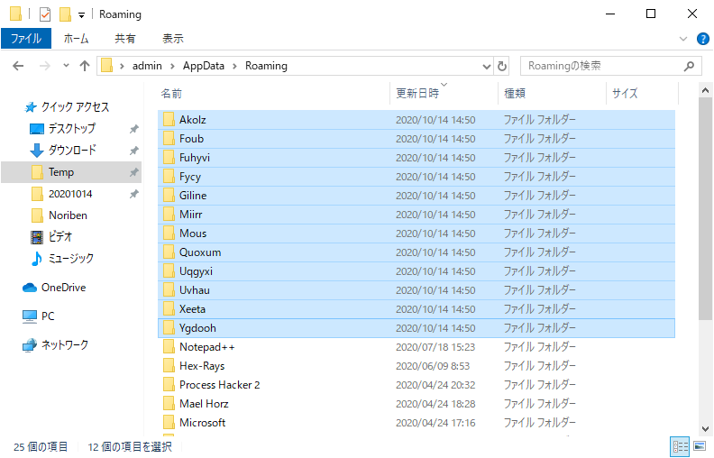714x458 pixels.
Task: Open the 20201014 pinned folder
Action: tap(62, 194)
